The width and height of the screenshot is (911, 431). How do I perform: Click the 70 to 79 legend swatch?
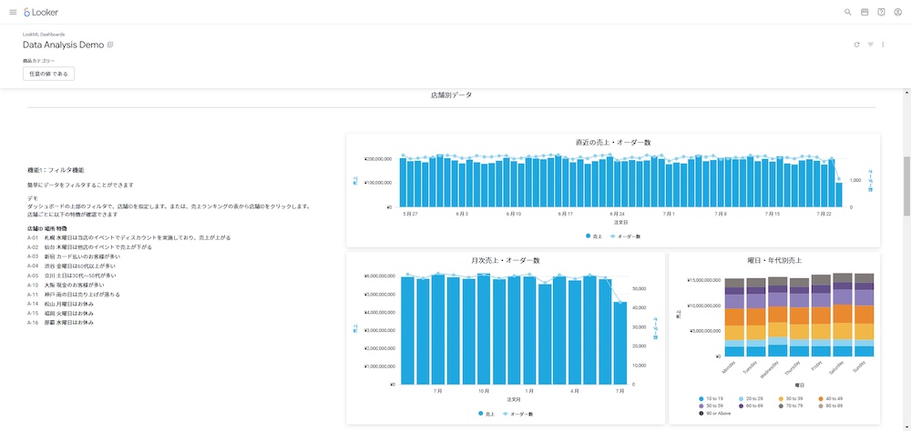click(781, 406)
